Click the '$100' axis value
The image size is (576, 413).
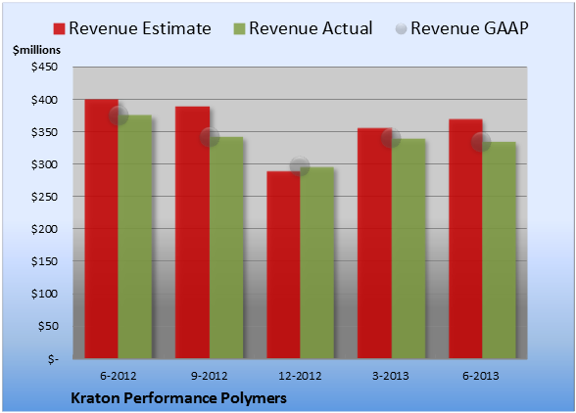click(x=44, y=294)
